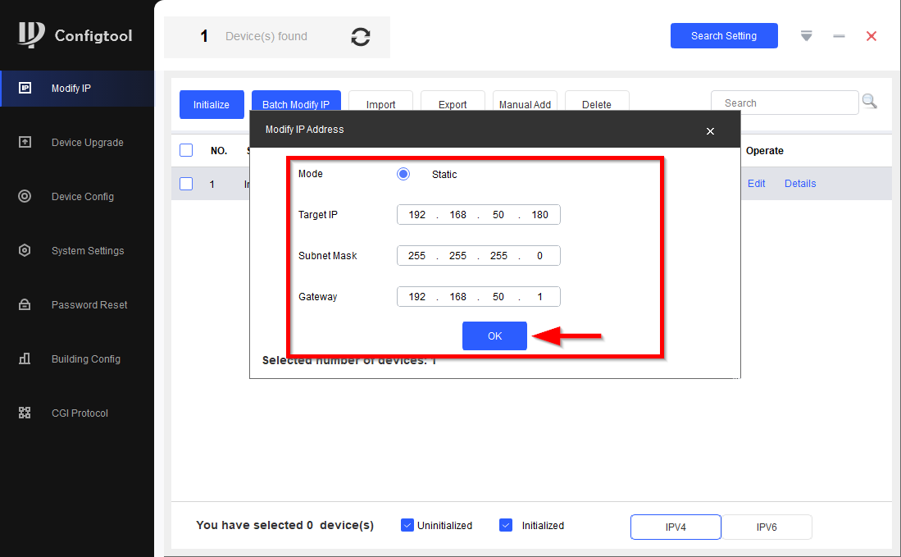The height and width of the screenshot is (557, 901).
Task: Open the Device Upgrade sidebar section
Action: 87,143
